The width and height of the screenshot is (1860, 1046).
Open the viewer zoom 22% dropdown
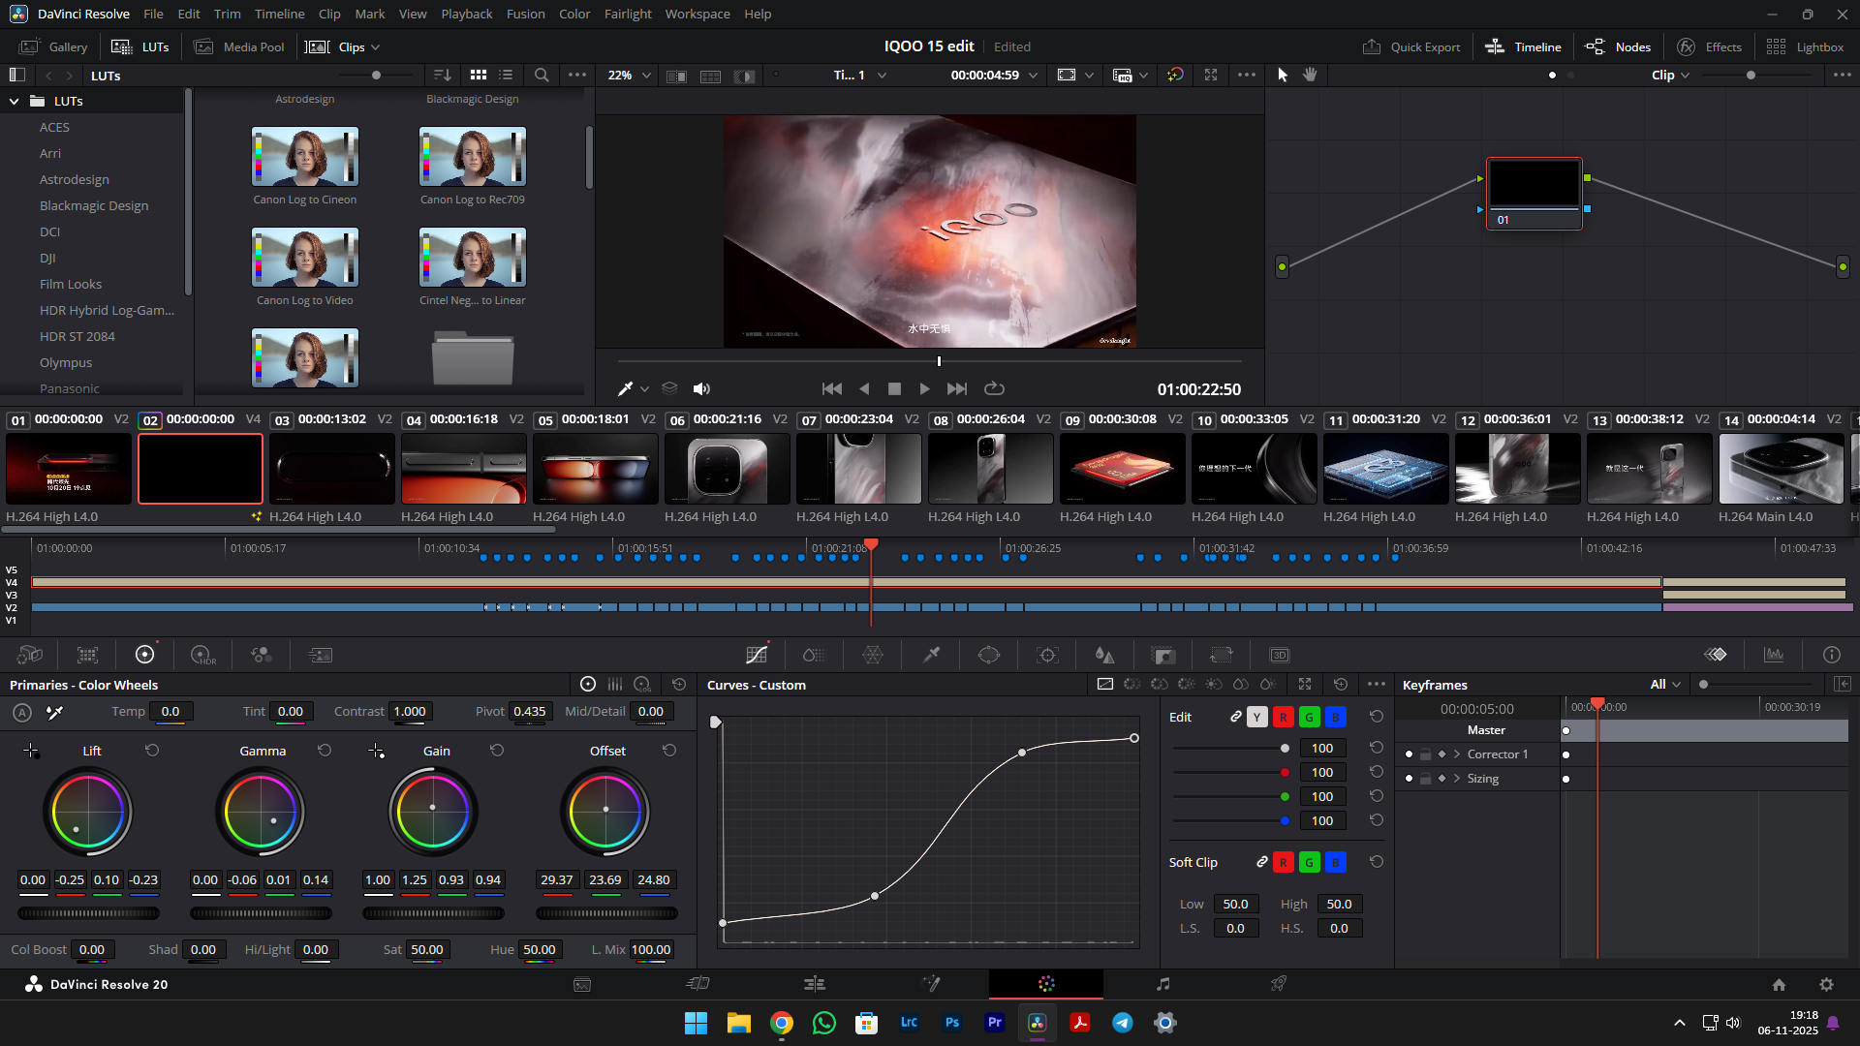click(x=629, y=76)
